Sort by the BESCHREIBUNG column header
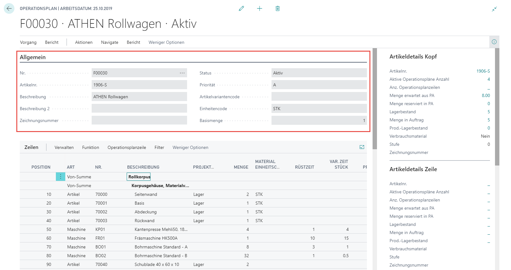Viewport: 511px width, 270px height. [x=143, y=167]
